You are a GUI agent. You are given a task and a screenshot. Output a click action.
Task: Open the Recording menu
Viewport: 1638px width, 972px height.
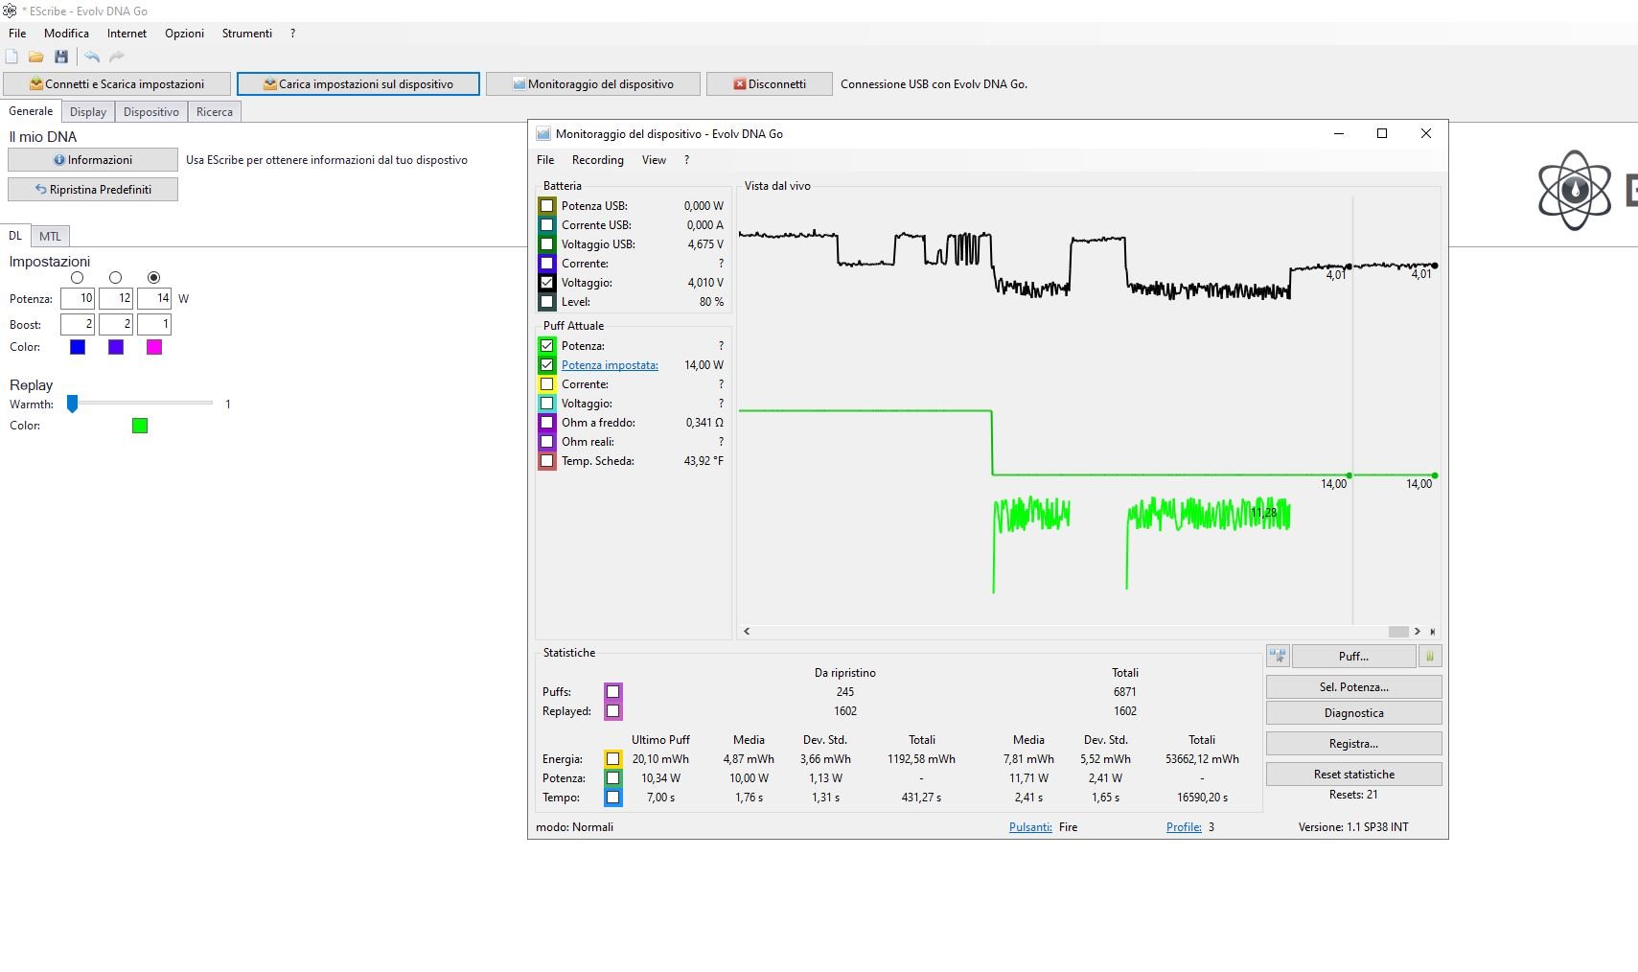point(597,160)
